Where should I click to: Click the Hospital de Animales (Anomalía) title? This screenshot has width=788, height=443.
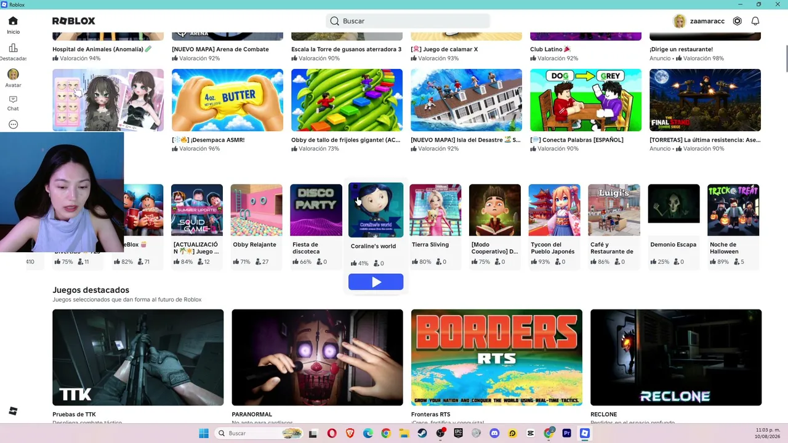click(x=102, y=49)
